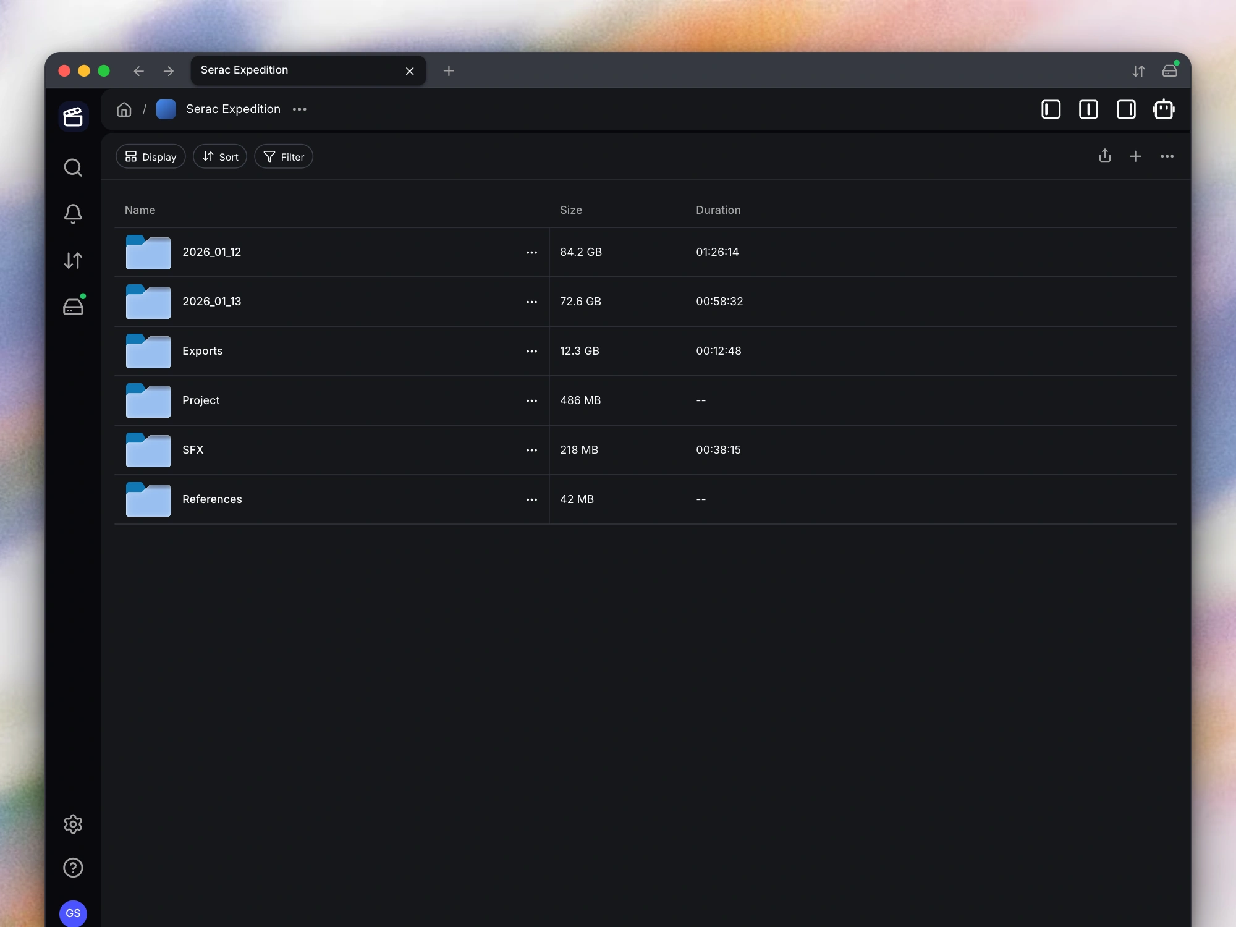The width and height of the screenshot is (1236, 927).
Task: Navigate forward with right arrow
Action: click(x=169, y=71)
